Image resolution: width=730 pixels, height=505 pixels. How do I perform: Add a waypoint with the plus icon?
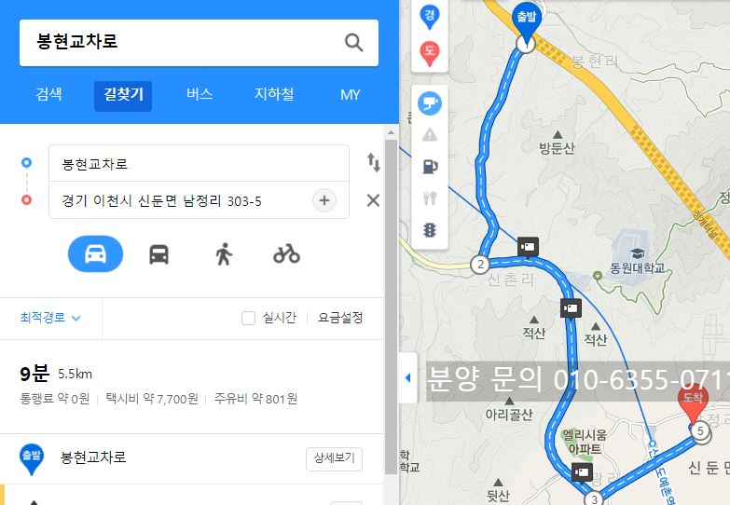[324, 200]
